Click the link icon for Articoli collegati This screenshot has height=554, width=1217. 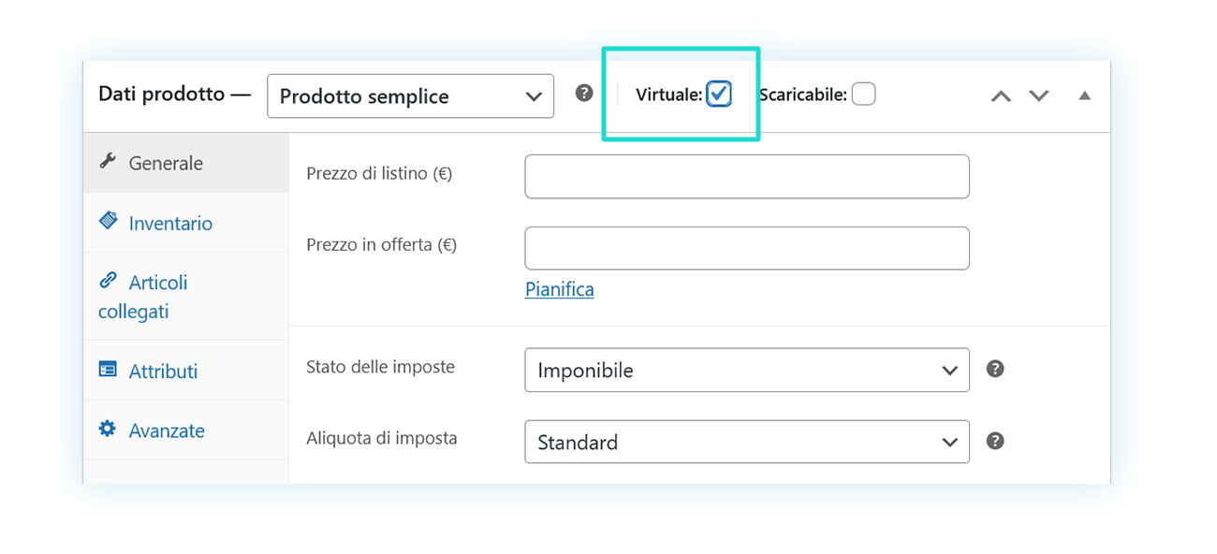click(108, 280)
